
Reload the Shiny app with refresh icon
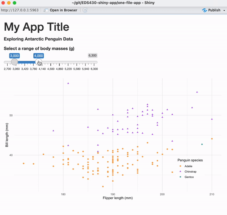point(85,10)
